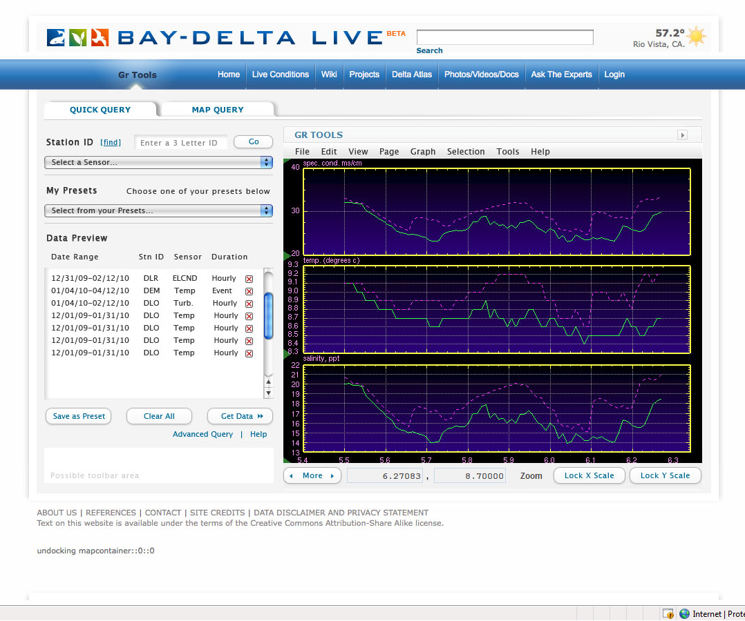Open the Select a Sensor dropdown
Screen dimensions: 745x621
[x=159, y=162]
